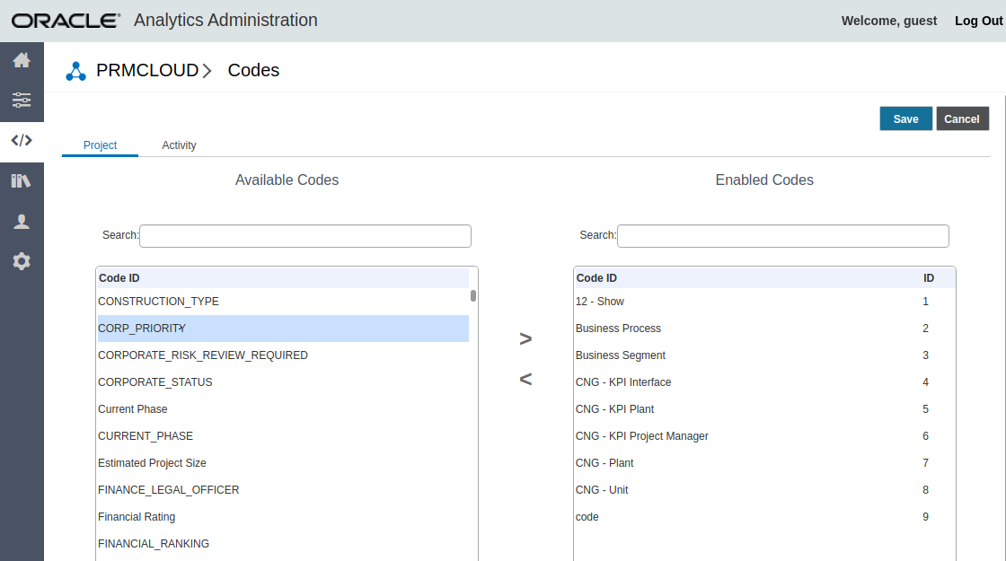Image resolution: width=1006 pixels, height=561 pixels.
Task: Open the settings gear icon in the sidebar
Action: point(22,261)
